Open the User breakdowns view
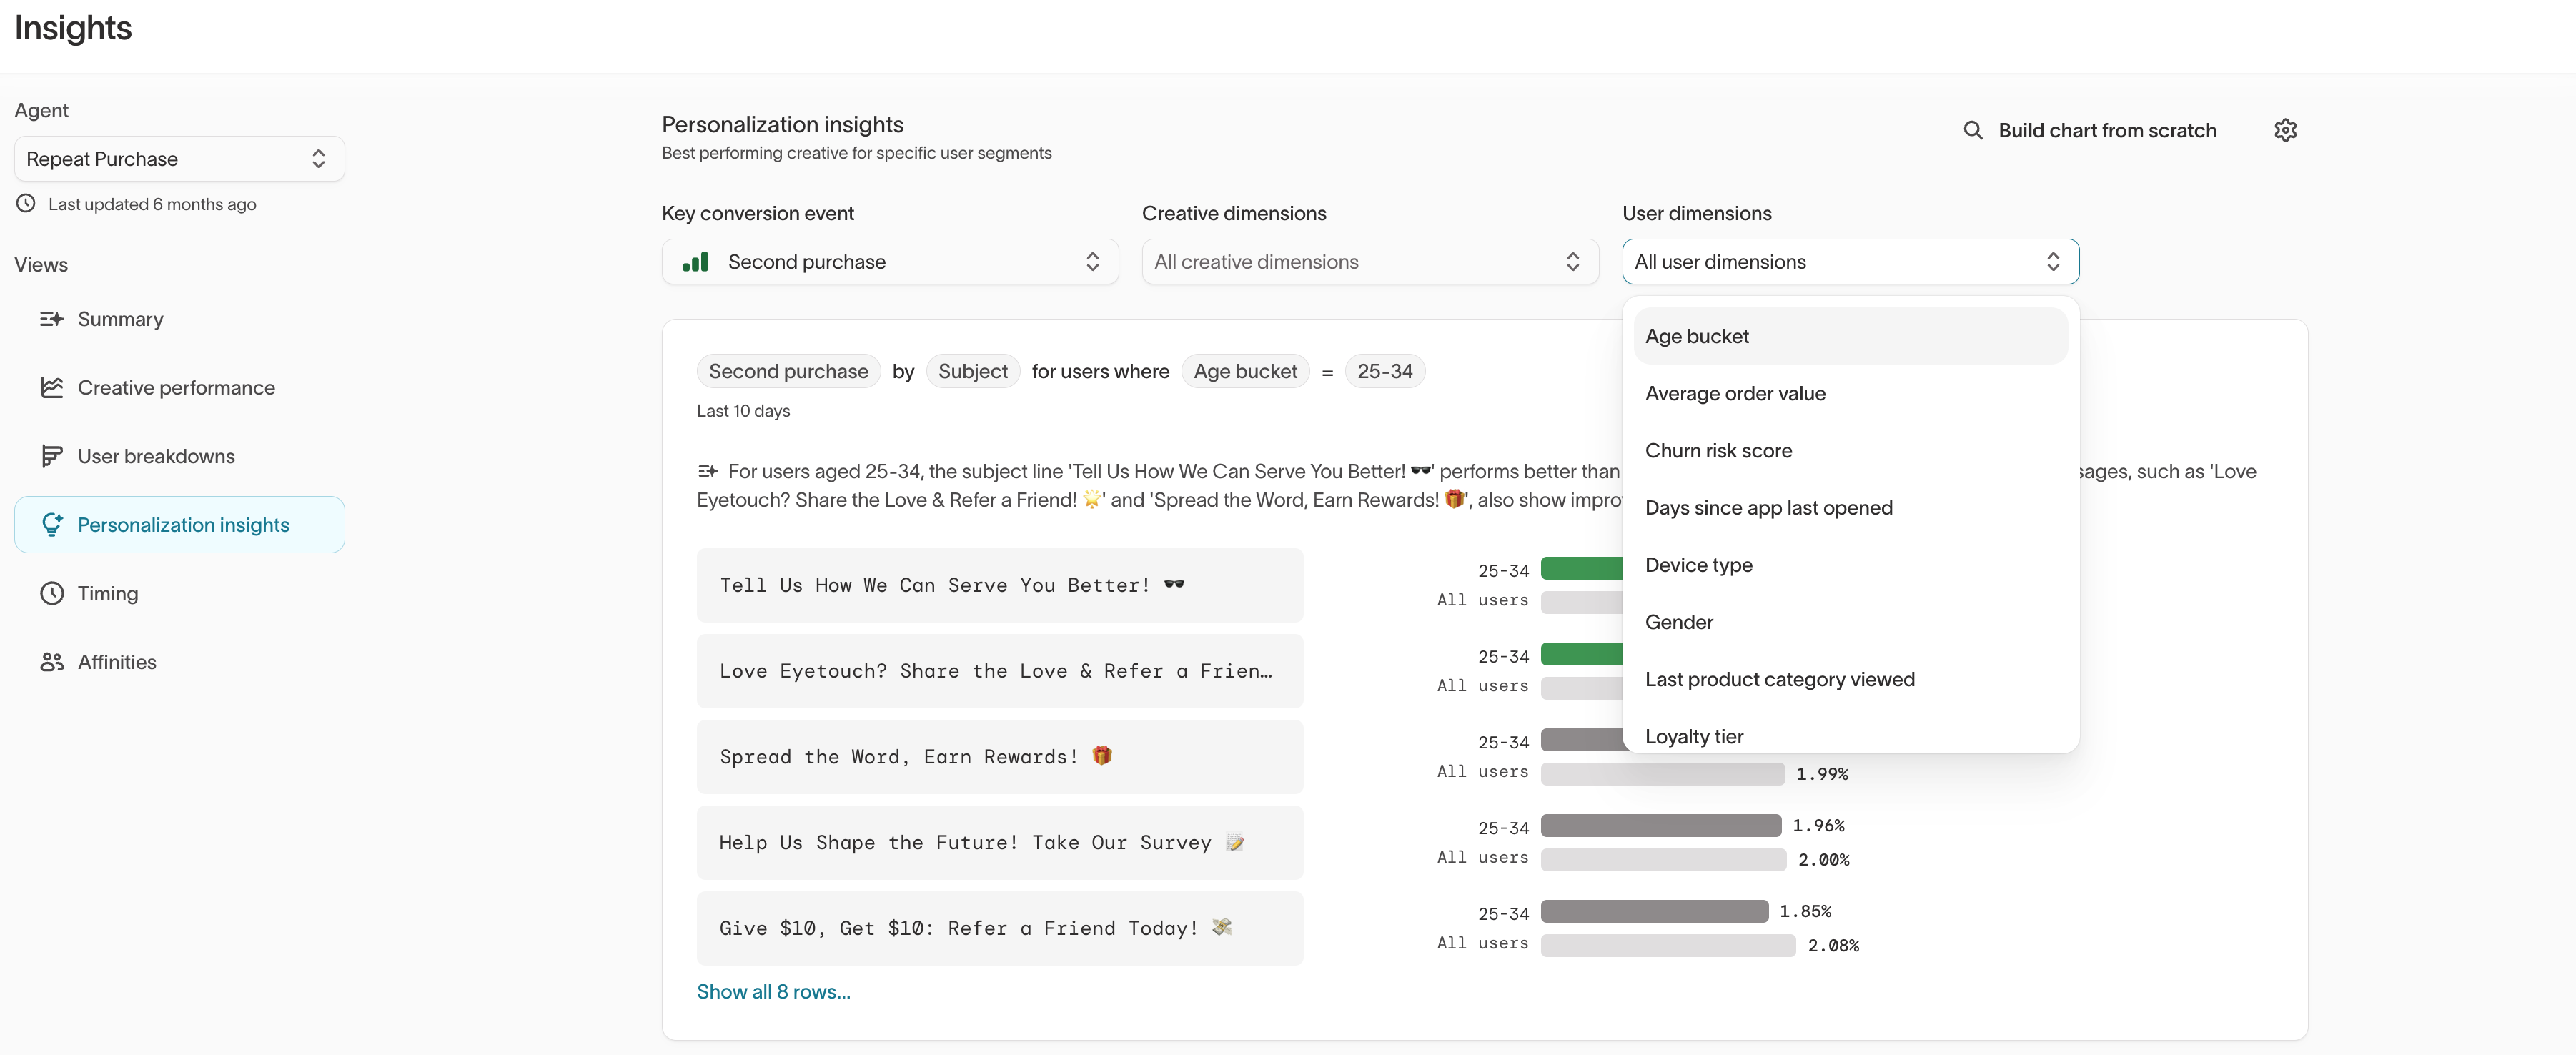This screenshot has height=1055, width=2576. point(156,456)
